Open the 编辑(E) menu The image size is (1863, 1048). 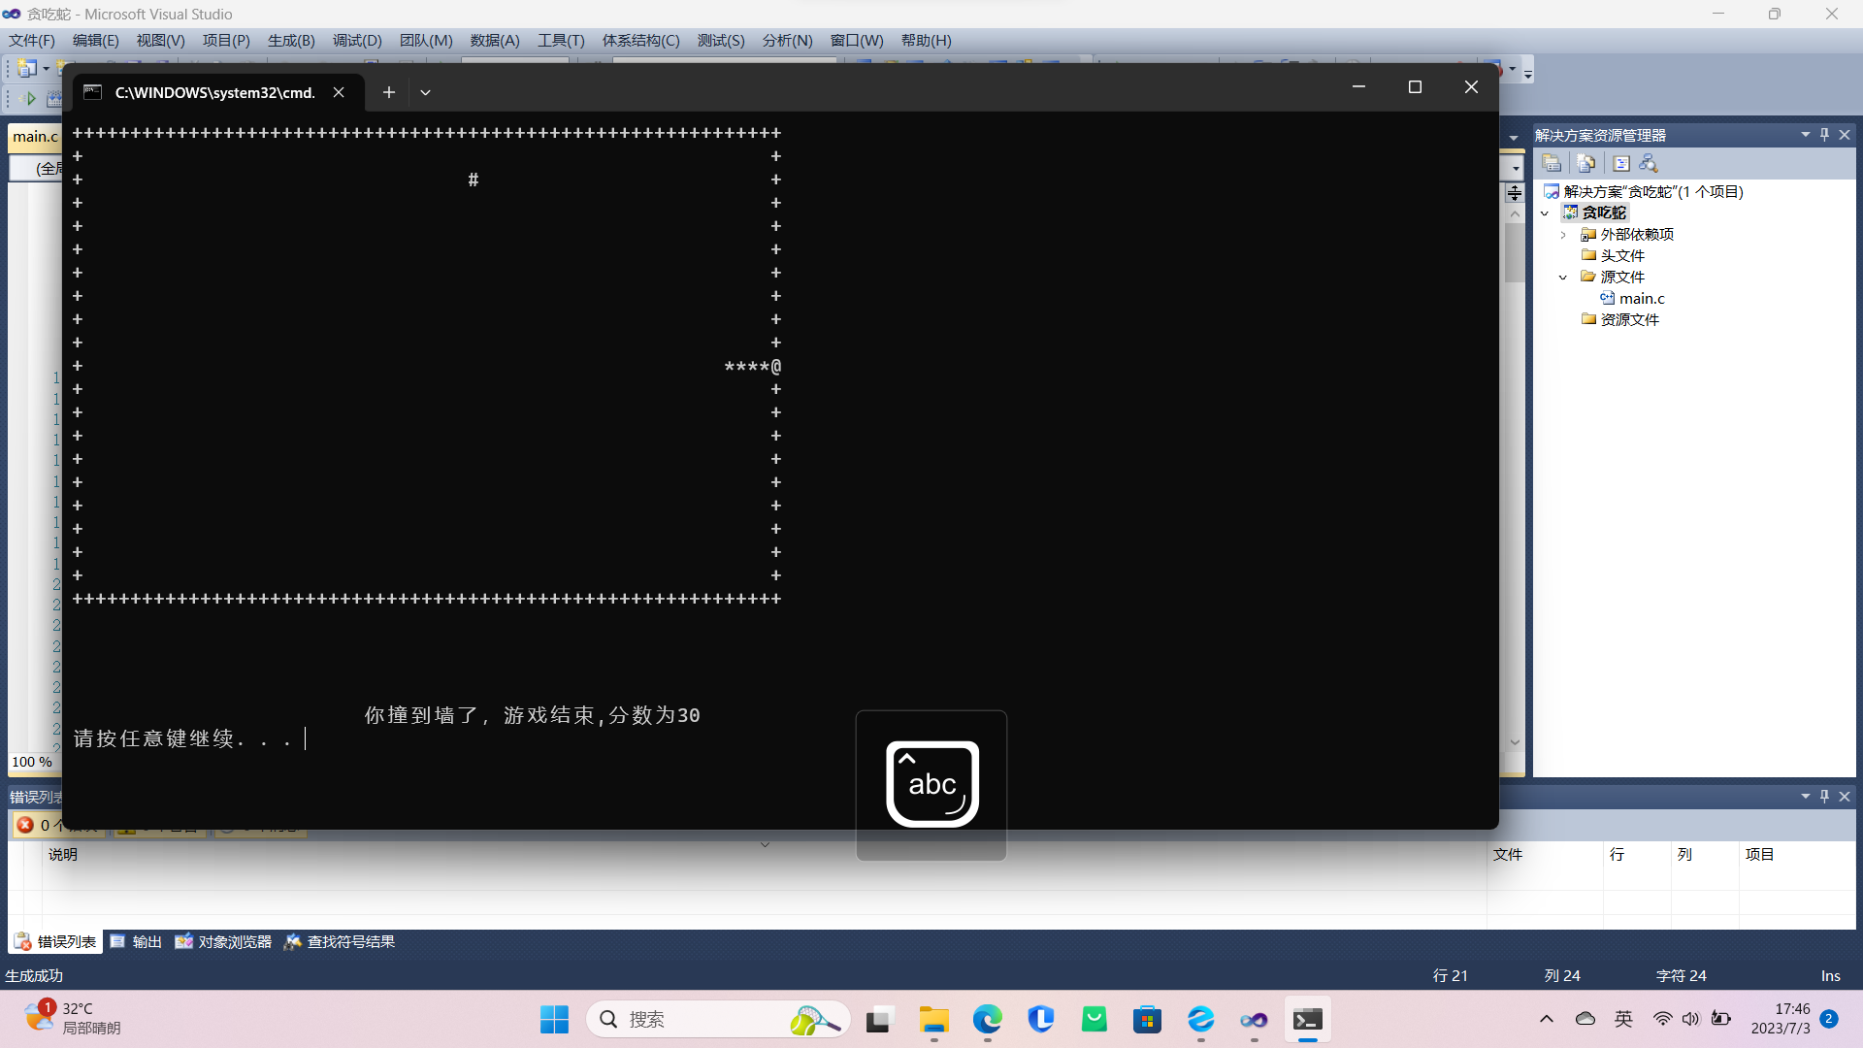(96, 40)
